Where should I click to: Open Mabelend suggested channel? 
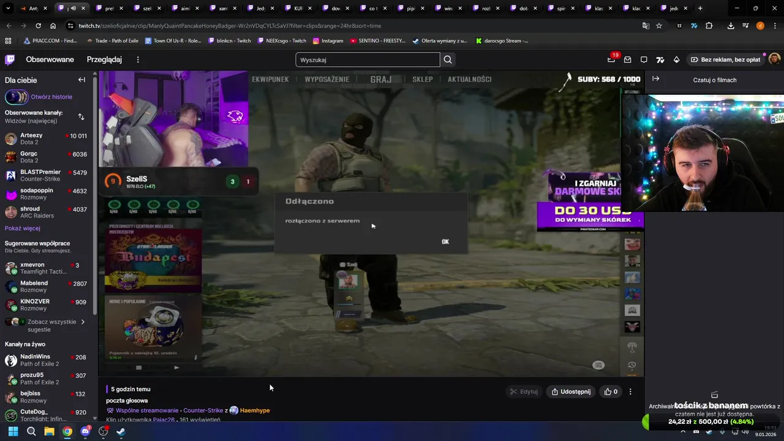tap(46, 287)
